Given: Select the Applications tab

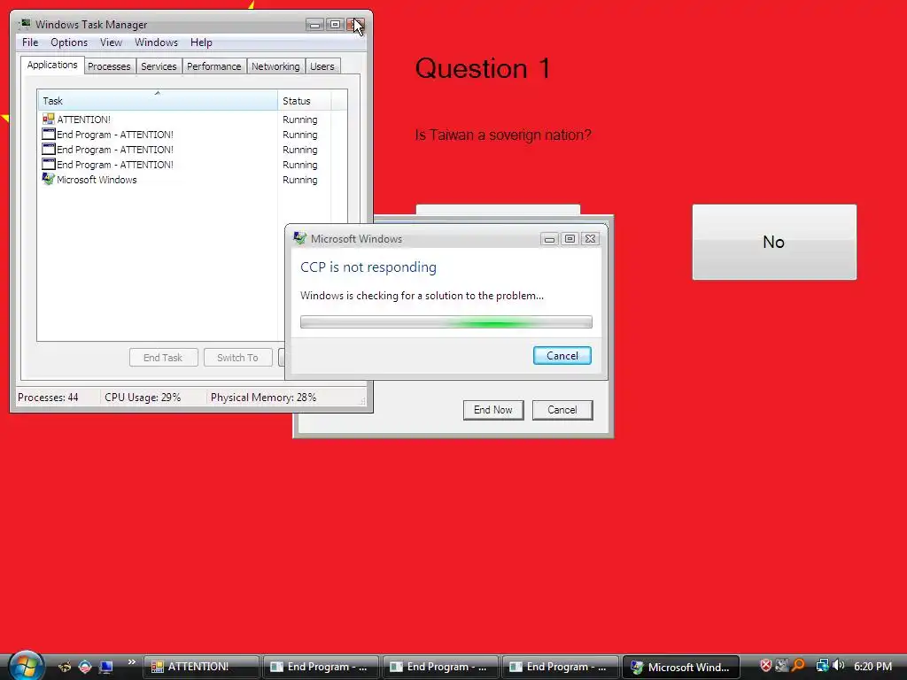Looking at the screenshot, I should pyautogui.click(x=52, y=65).
